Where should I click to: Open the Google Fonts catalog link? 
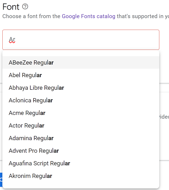click(88, 16)
